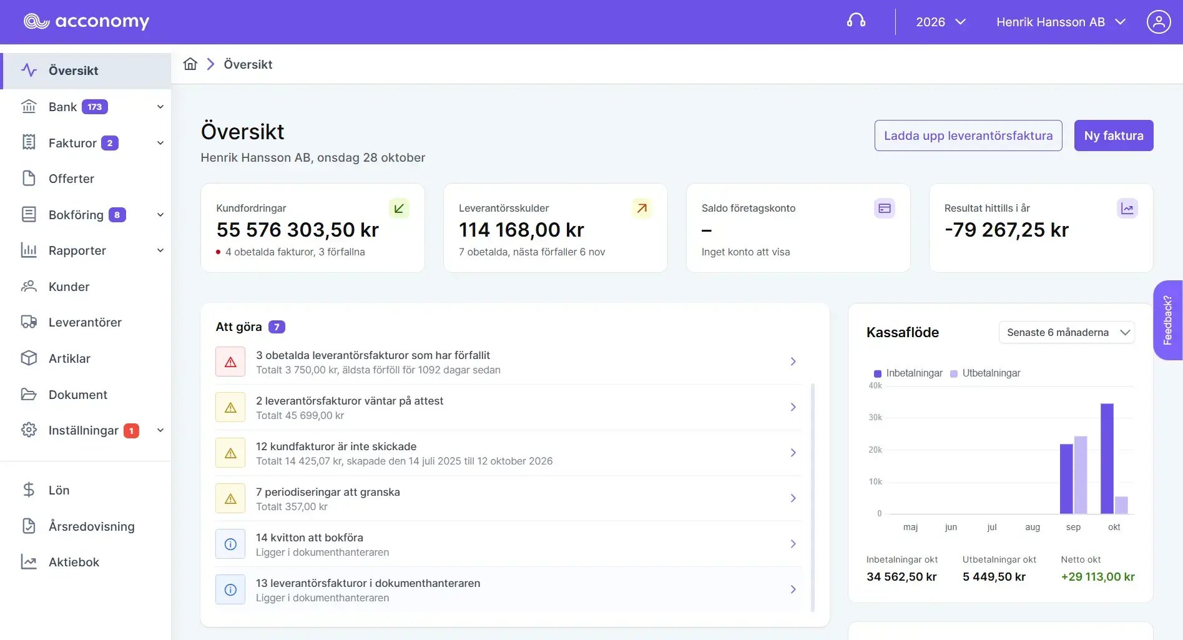Click Ladda upp leverantörsfaktura button
This screenshot has width=1183, height=640.
(x=968, y=135)
